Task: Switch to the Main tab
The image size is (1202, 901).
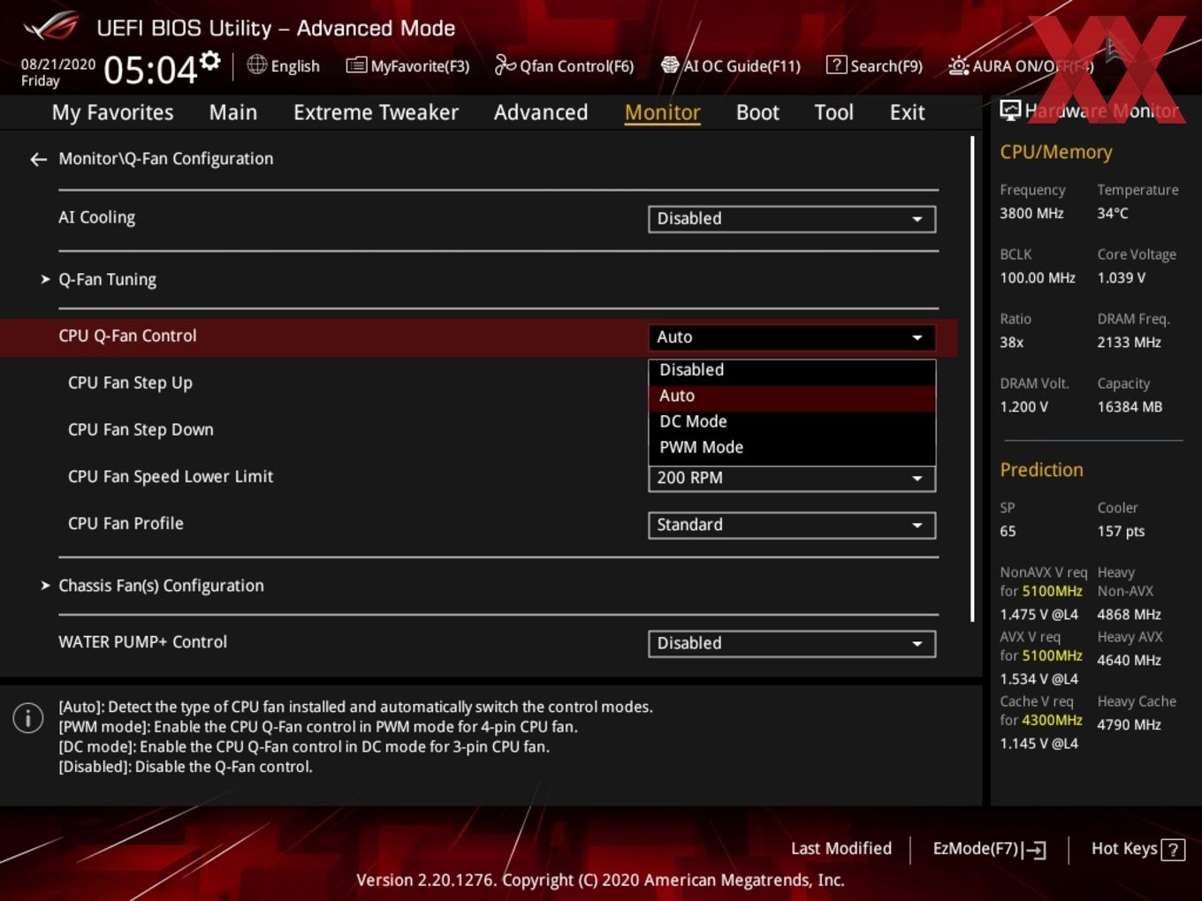Action: (x=233, y=112)
